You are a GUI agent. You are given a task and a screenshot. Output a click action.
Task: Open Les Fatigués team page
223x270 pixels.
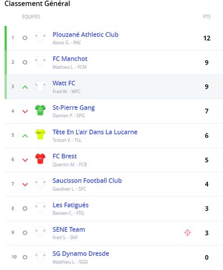click(x=71, y=205)
